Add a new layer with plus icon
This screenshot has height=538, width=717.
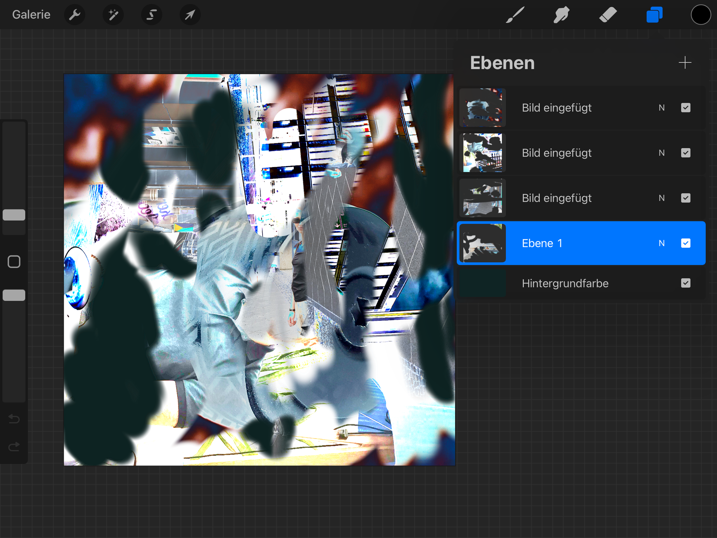pyautogui.click(x=685, y=63)
